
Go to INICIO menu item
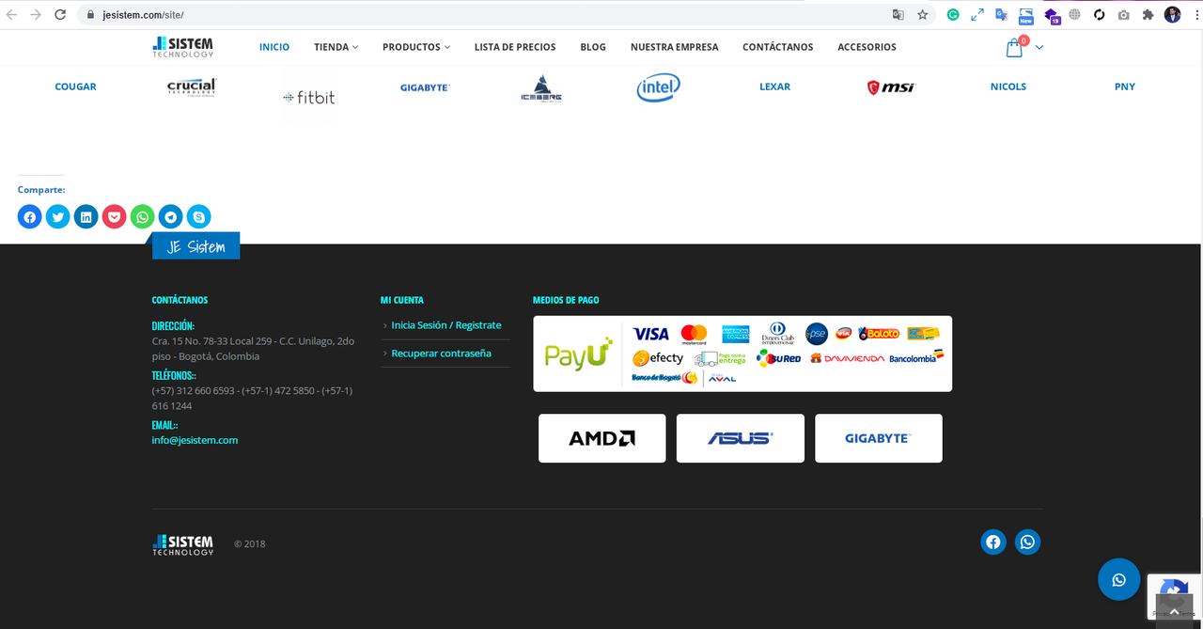coord(274,47)
